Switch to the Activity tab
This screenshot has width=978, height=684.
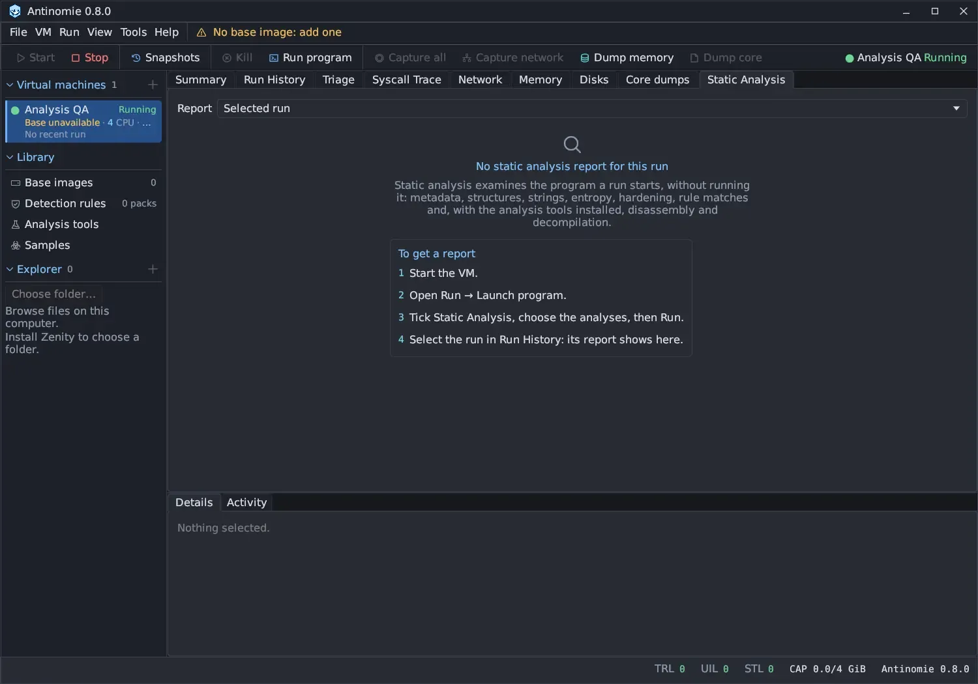[246, 502]
